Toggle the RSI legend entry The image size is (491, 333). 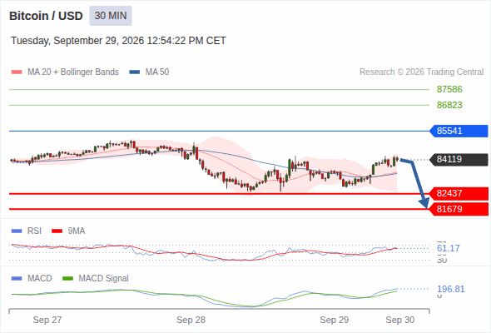pyautogui.click(x=27, y=231)
